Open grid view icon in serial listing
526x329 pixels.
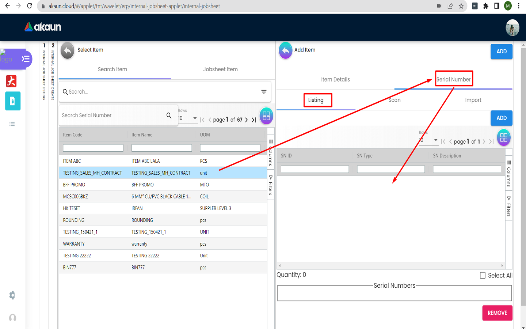503,138
